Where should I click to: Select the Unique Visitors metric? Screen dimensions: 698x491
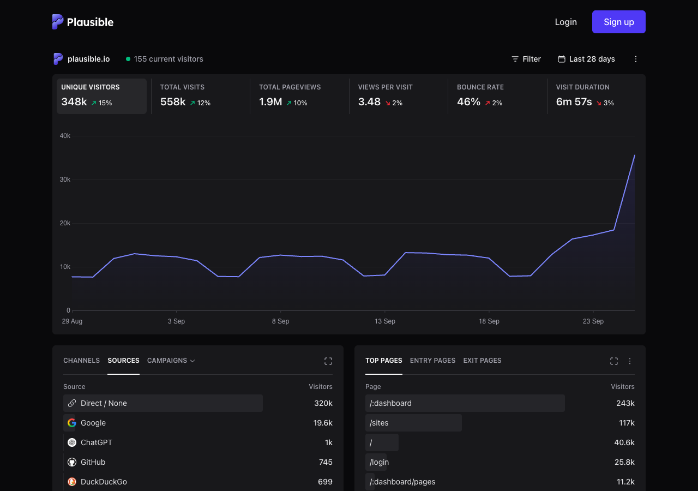pyautogui.click(x=102, y=96)
